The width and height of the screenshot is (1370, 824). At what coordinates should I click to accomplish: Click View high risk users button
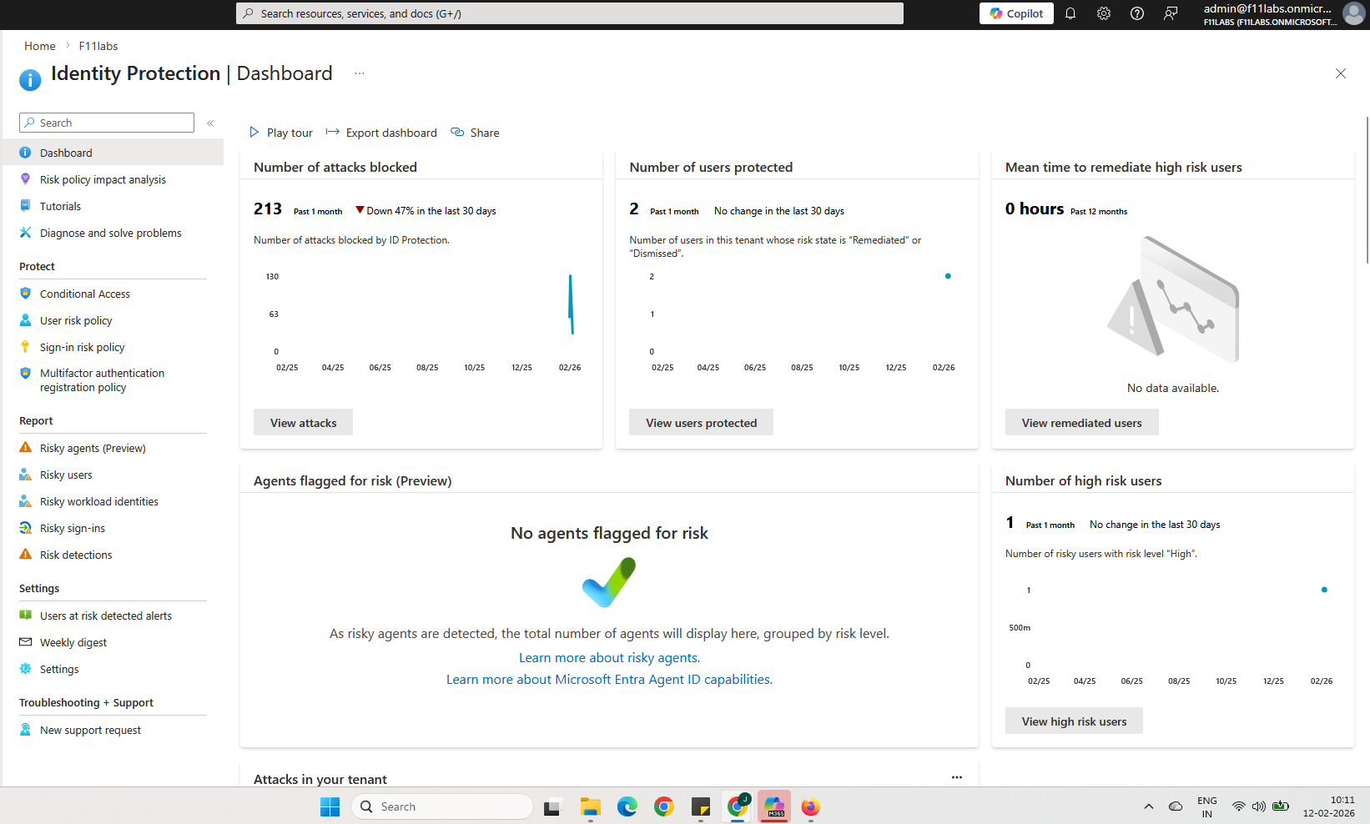1074,721
